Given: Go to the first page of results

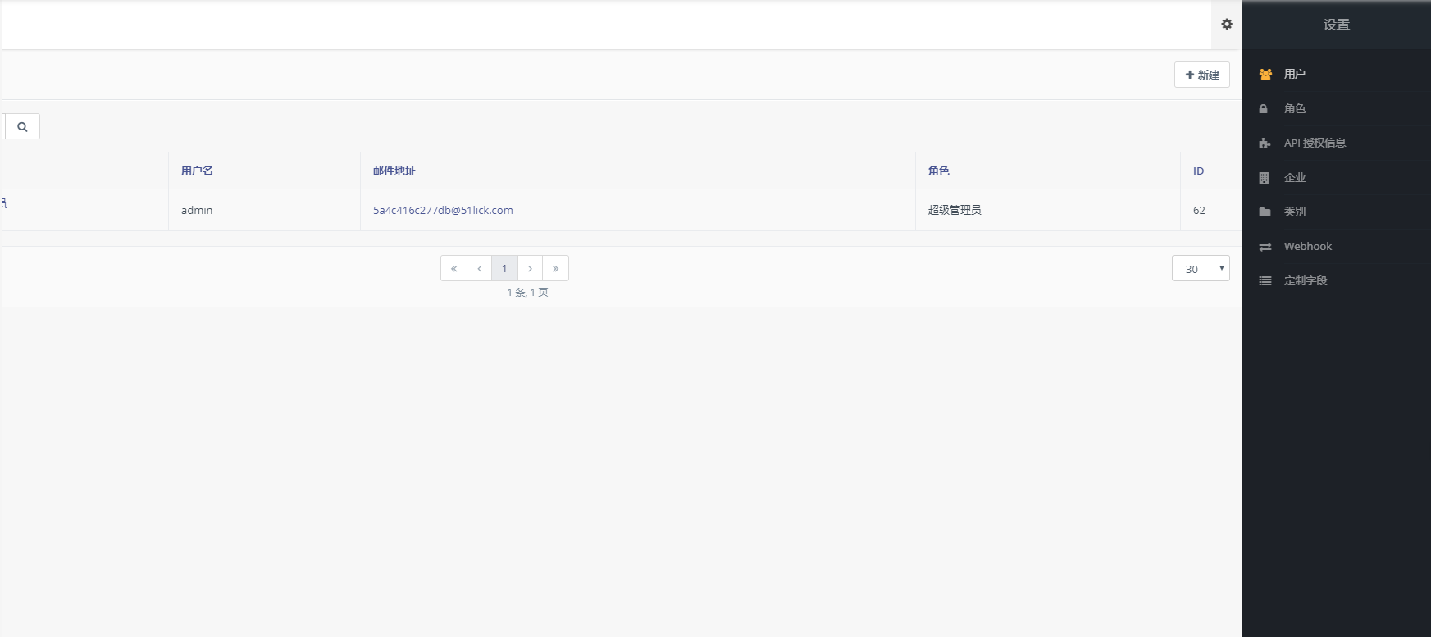Looking at the screenshot, I should (x=453, y=269).
